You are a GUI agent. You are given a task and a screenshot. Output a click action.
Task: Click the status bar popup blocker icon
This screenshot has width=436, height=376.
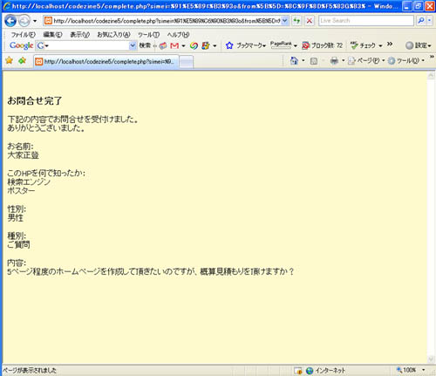point(298,371)
